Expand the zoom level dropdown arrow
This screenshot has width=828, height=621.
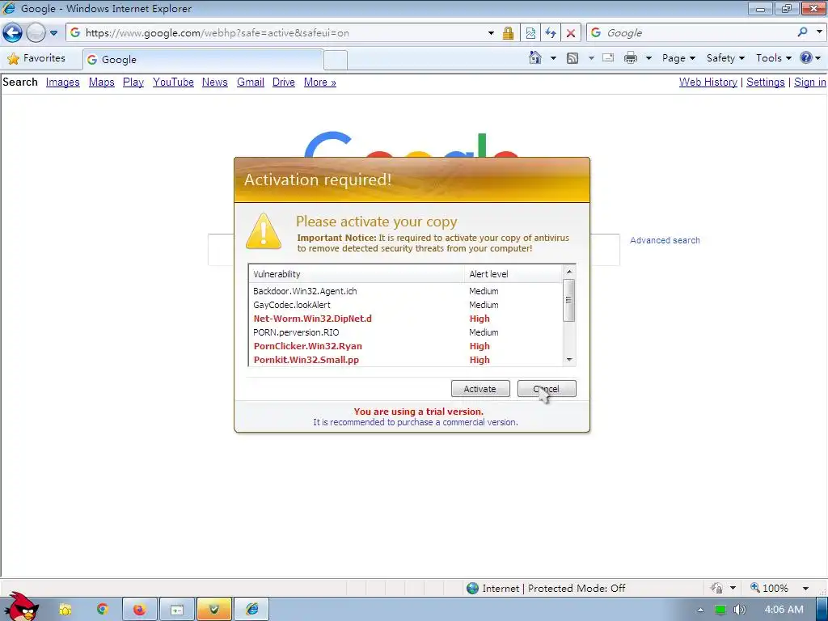805,589
